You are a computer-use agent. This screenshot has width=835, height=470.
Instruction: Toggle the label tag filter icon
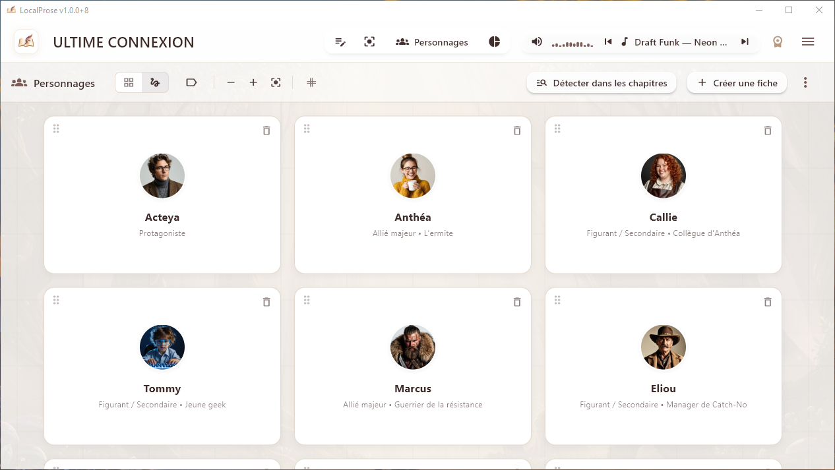point(191,82)
